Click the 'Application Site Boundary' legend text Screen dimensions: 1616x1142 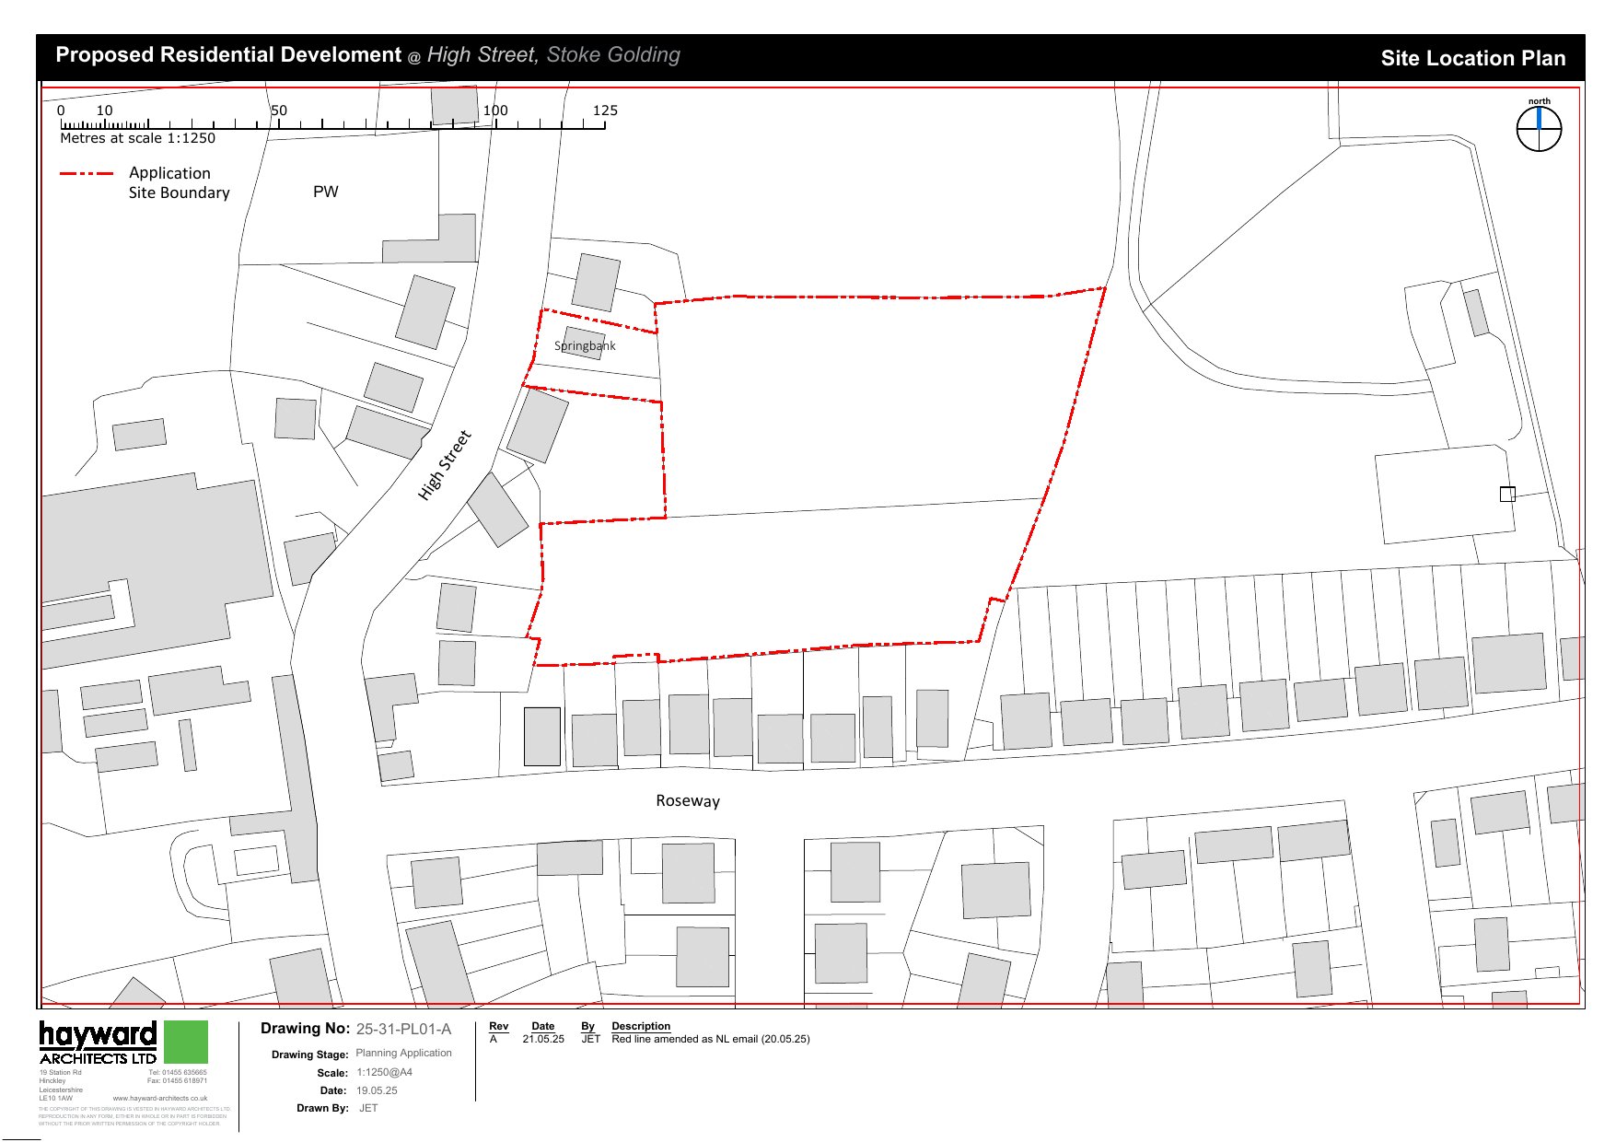pos(179,182)
